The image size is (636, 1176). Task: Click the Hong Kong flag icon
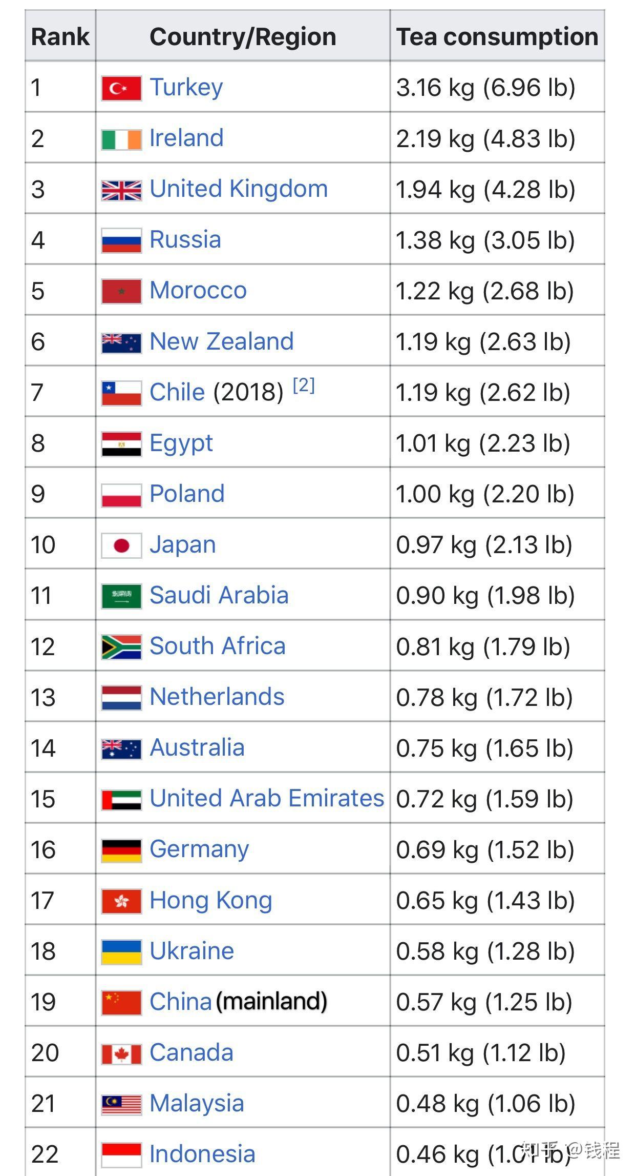pyautogui.click(x=121, y=901)
